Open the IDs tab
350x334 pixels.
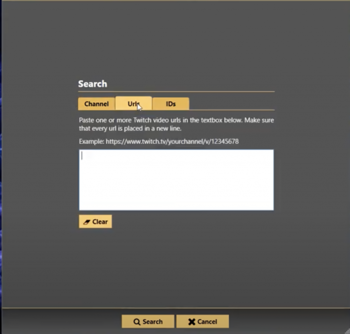tap(171, 104)
